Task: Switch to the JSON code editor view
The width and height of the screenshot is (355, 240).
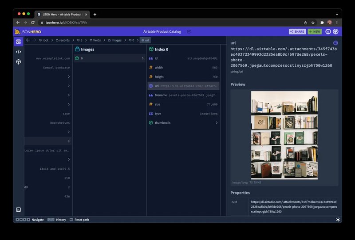Action: click(x=19, y=52)
